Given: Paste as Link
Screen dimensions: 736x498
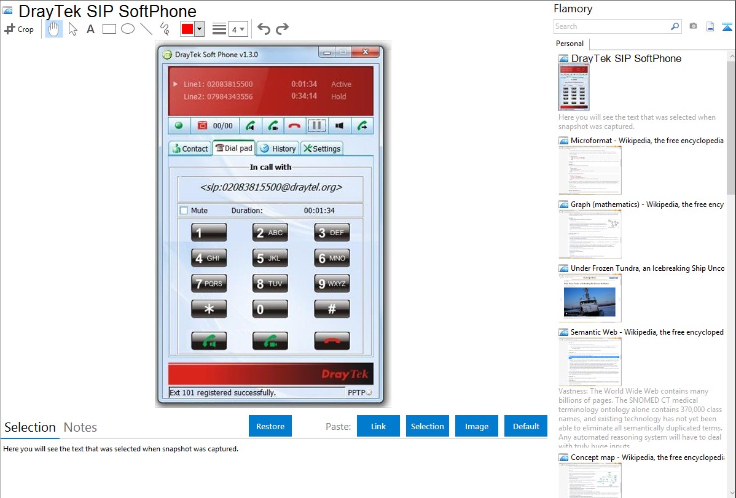Looking at the screenshot, I should point(378,426).
